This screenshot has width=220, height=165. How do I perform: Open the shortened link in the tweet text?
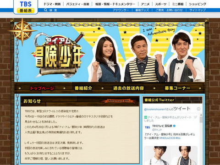tap(167, 138)
